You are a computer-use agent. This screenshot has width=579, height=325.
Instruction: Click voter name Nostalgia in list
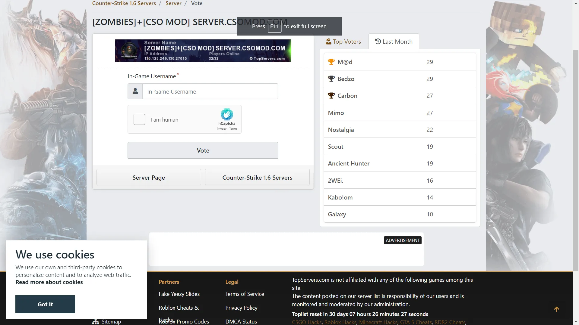click(x=341, y=129)
